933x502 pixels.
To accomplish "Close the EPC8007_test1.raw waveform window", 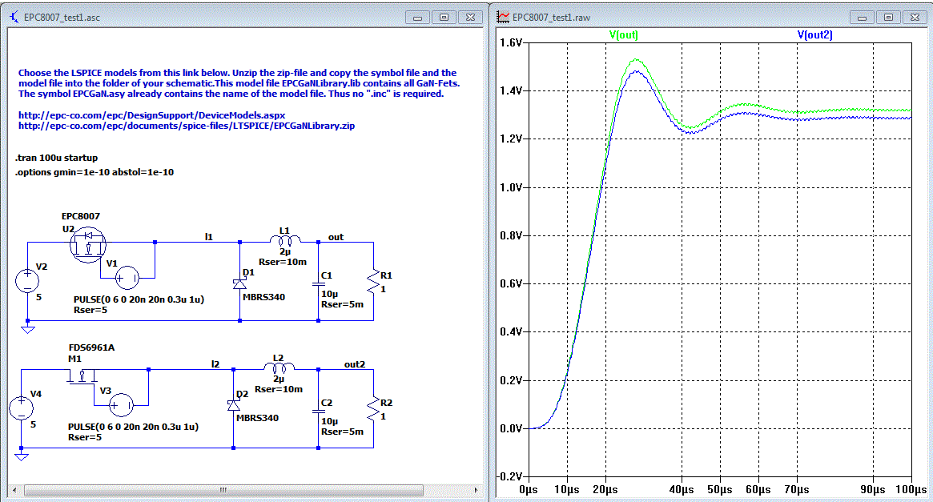I will (x=915, y=18).
